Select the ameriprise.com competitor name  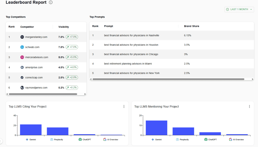[x=34, y=67]
